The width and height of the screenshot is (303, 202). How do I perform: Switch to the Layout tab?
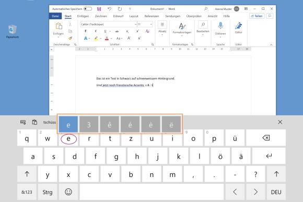coord(134,16)
